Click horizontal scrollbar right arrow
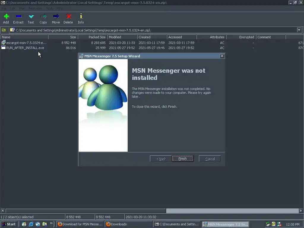This screenshot has height=228, width=304. pyautogui.click(x=301, y=210)
